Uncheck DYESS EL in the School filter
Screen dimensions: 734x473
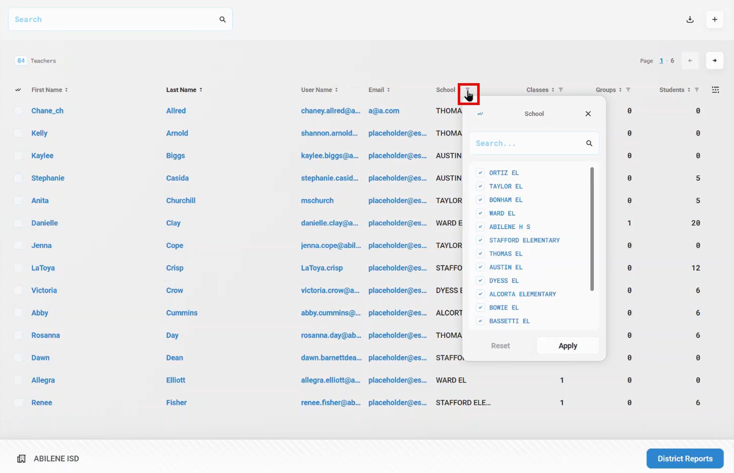(x=480, y=280)
